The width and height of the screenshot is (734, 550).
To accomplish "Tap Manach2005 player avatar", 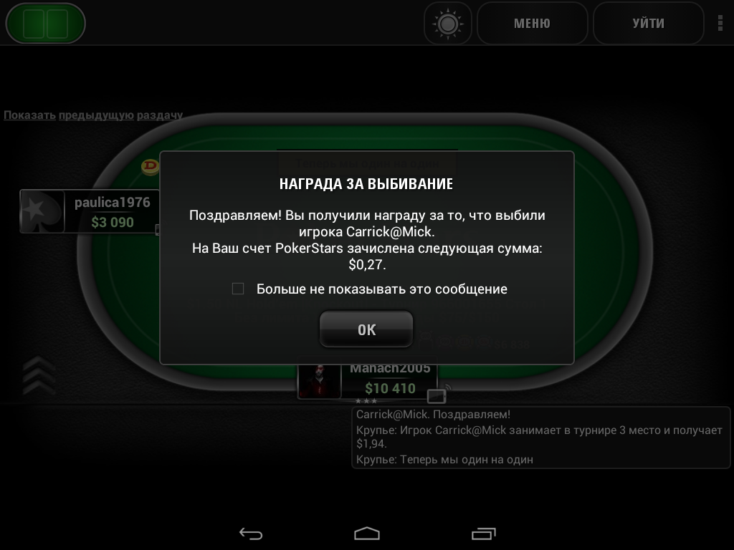I will click(x=319, y=381).
